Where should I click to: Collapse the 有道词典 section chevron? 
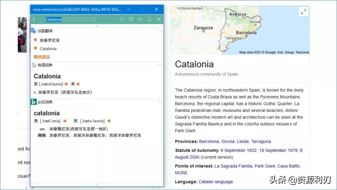[160, 65]
